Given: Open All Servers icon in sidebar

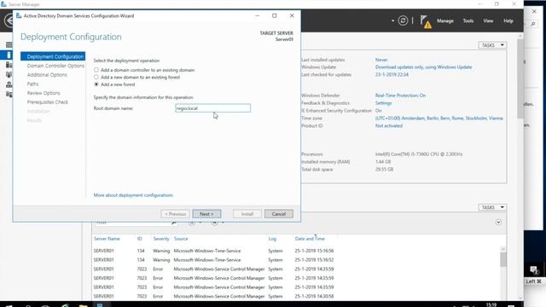Looking at the screenshot, I should pyautogui.click(x=9, y=65).
